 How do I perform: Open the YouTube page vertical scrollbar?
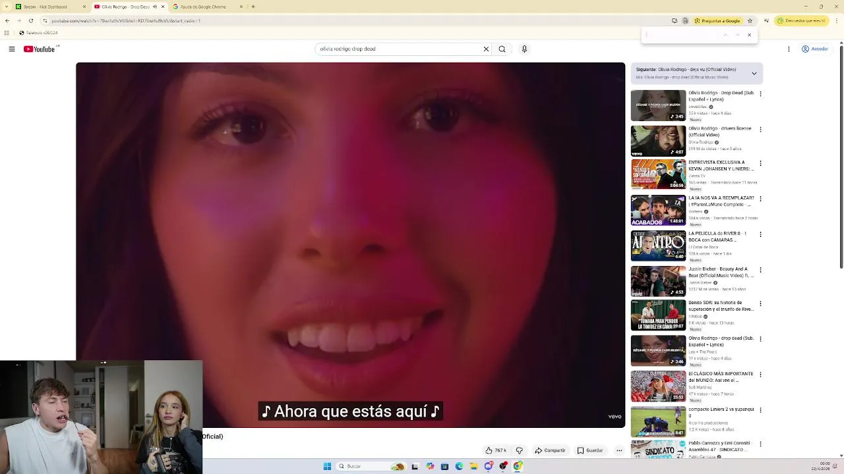[x=841, y=156]
